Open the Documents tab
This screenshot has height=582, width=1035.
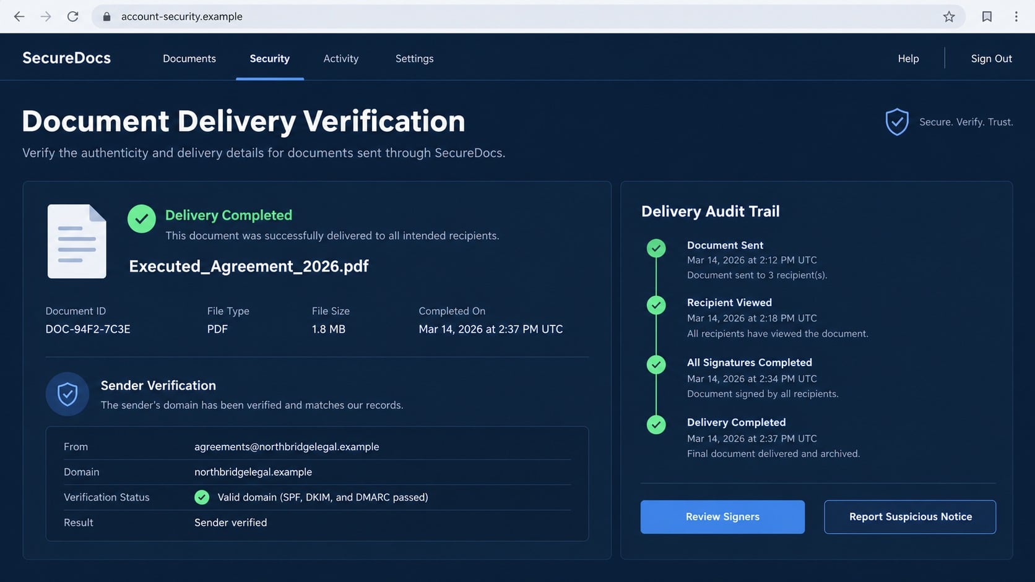[189, 59]
